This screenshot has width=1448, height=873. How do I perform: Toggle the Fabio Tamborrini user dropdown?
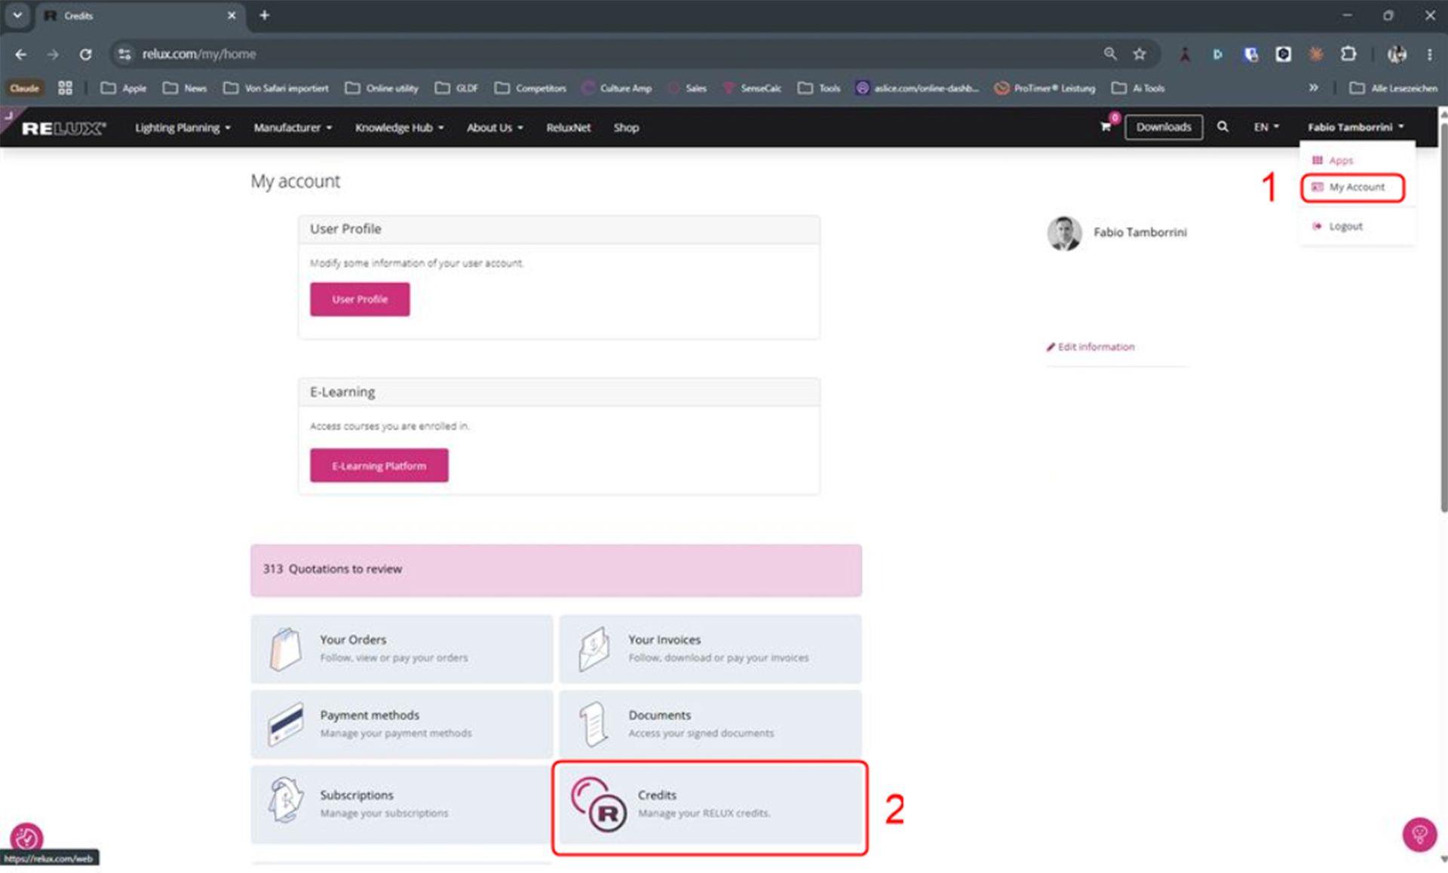tap(1356, 127)
